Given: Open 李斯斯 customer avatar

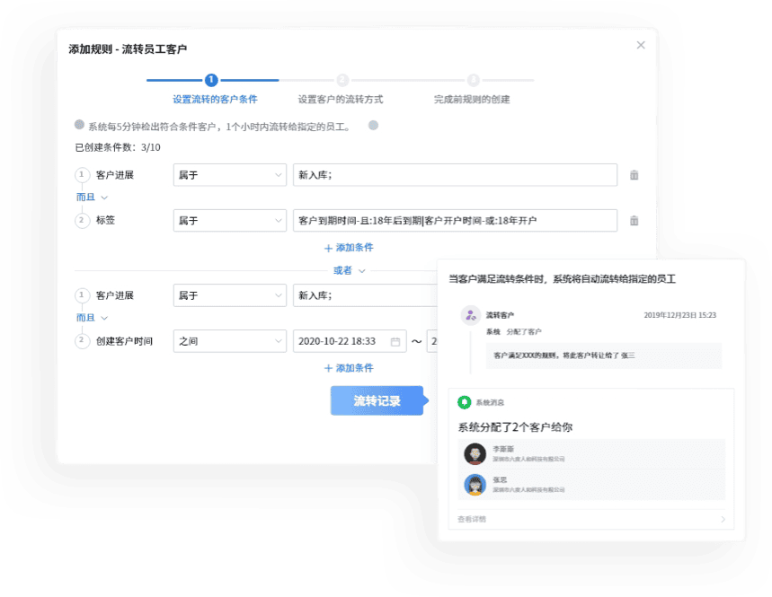Looking at the screenshot, I should point(475,453).
